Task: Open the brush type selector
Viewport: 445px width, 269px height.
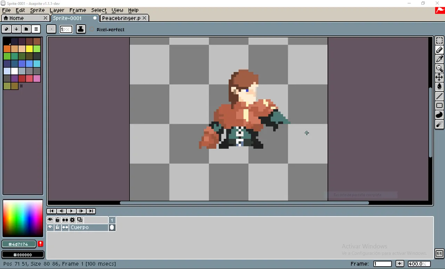Action: click(x=51, y=29)
